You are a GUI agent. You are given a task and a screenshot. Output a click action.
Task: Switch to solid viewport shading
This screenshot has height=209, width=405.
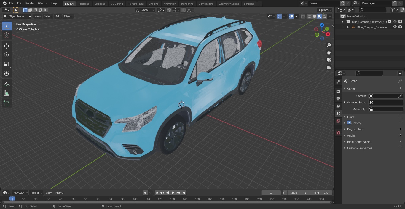315,16
